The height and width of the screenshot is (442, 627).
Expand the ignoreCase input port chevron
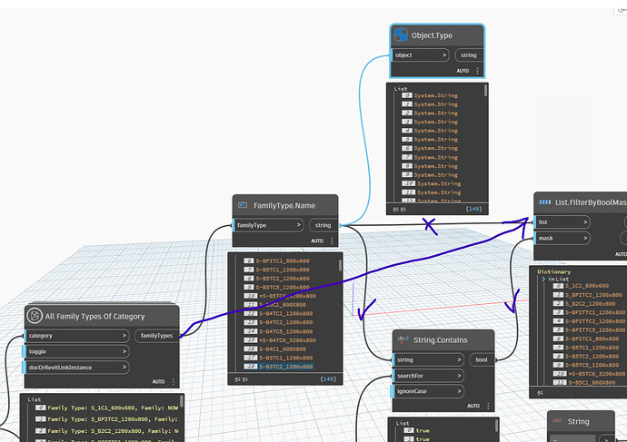458,392
